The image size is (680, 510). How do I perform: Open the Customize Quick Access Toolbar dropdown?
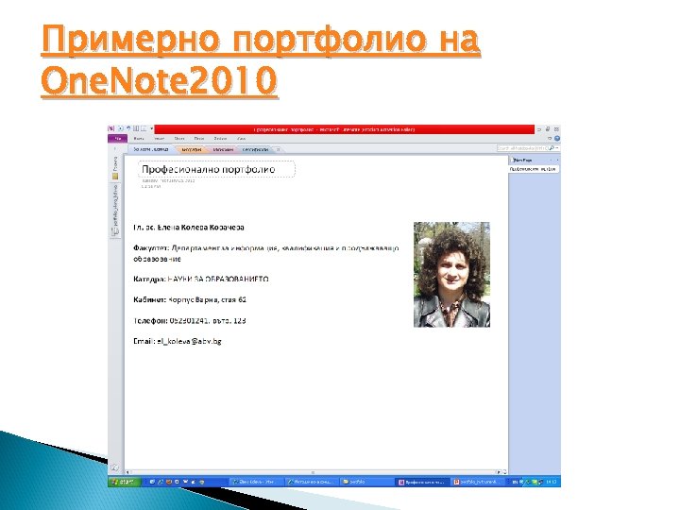(152, 128)
